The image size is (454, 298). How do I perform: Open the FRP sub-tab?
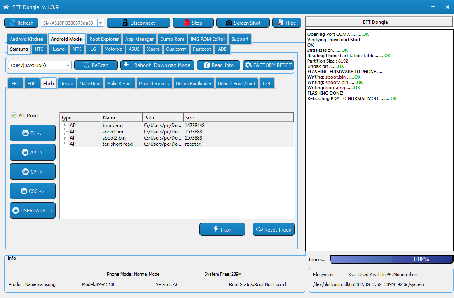click(32, 83)
